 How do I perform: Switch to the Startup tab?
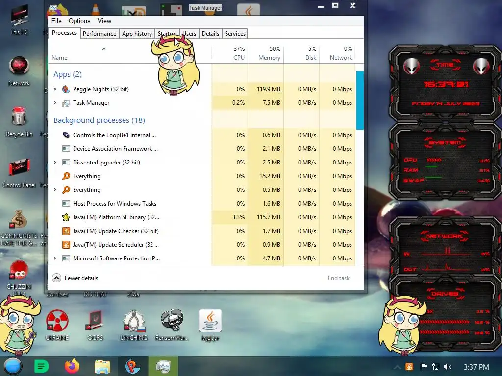click(x=167, y=34)
